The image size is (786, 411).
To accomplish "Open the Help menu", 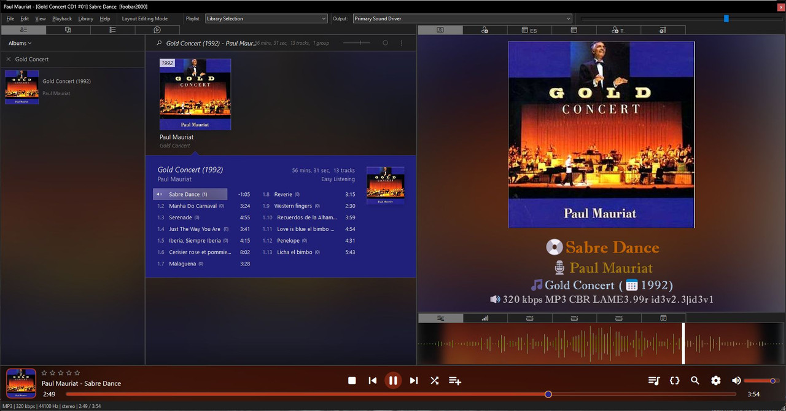I will (105, 18).
